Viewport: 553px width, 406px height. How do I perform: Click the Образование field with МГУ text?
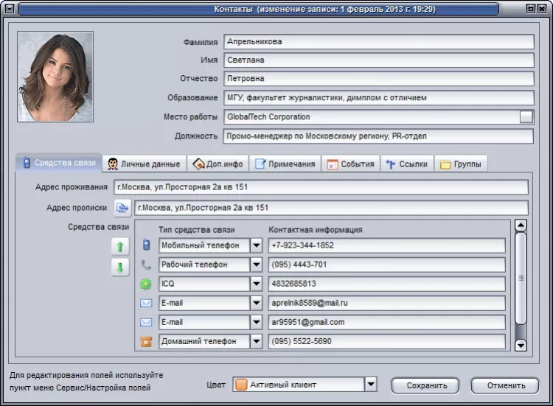click(379, 97)
